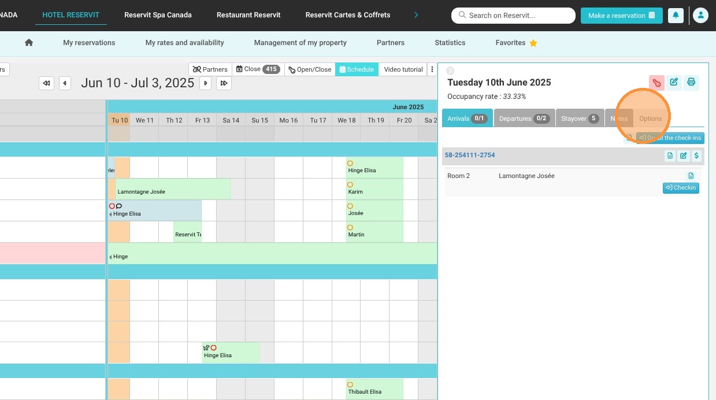Screen dimensions: 716x400
Task: Select the Schedule view button
Action: pos(357,69)
